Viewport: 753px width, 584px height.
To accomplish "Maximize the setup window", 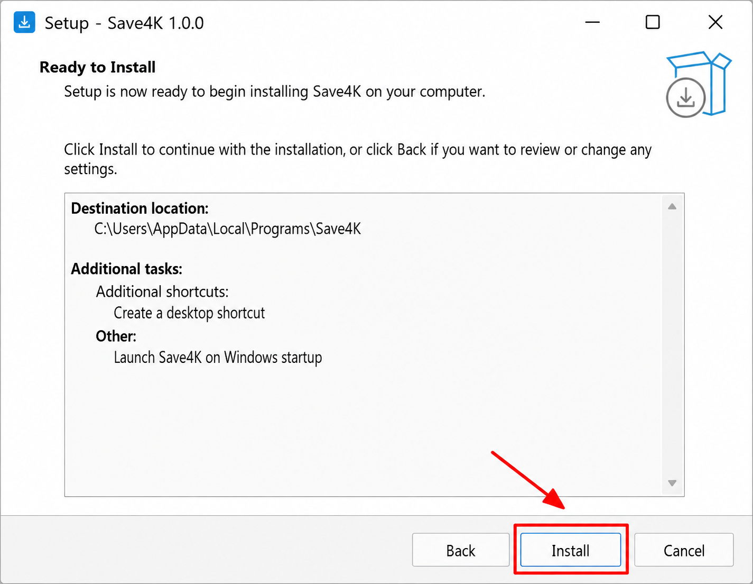I will (x=653, y=22).
